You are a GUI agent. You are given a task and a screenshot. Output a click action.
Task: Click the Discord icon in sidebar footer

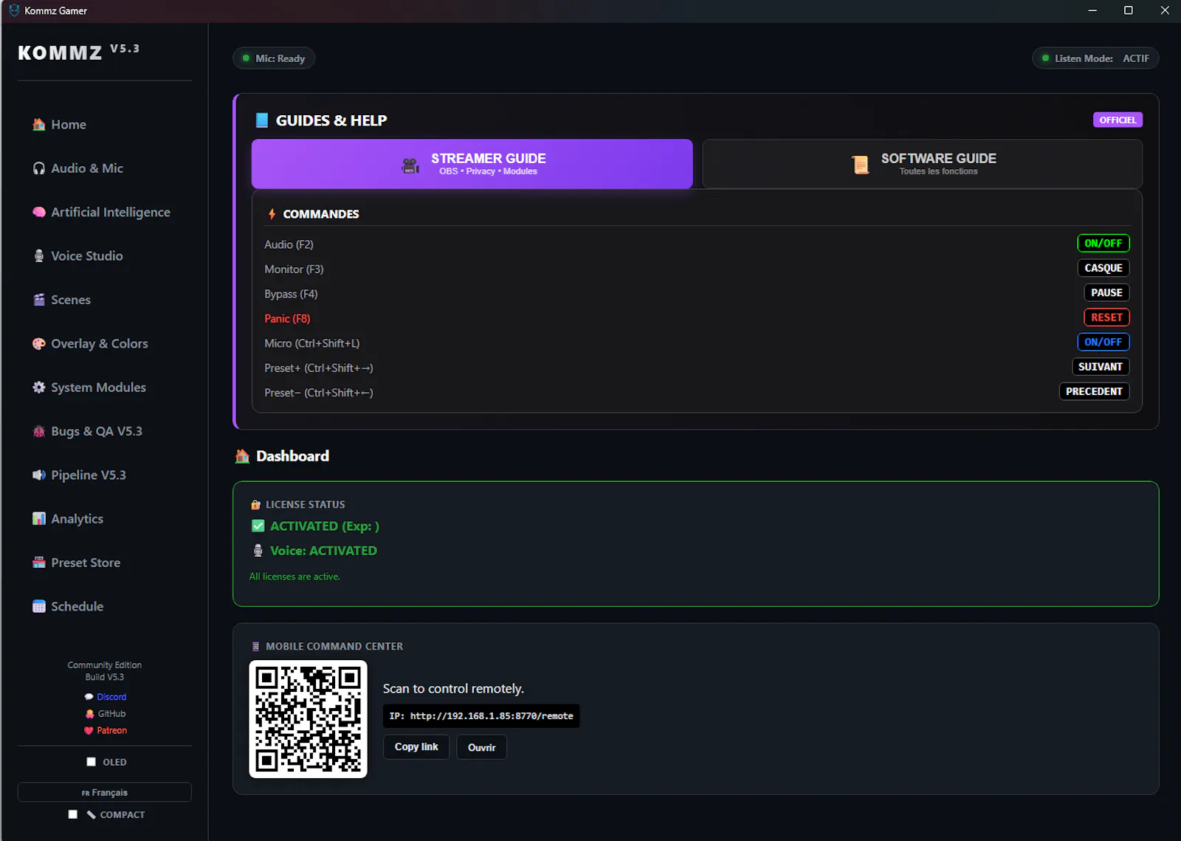point(89,697)
